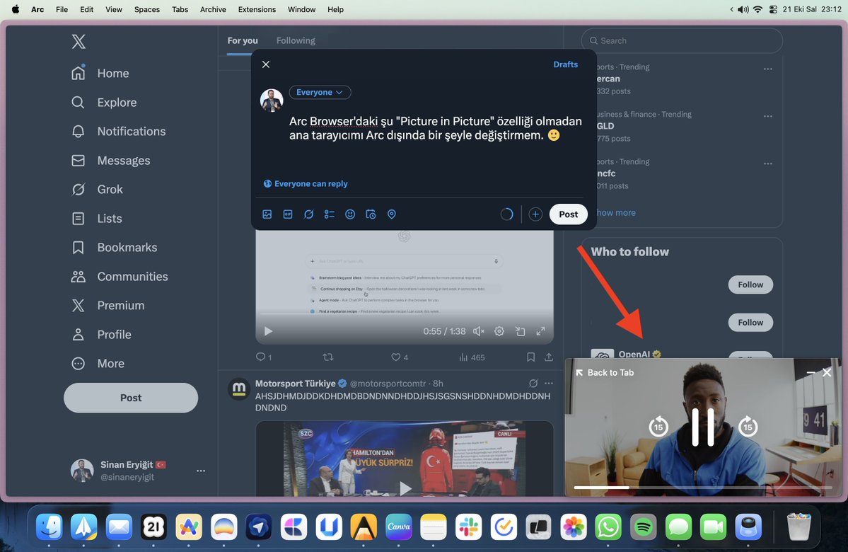Share the video post

click(548, 357)
